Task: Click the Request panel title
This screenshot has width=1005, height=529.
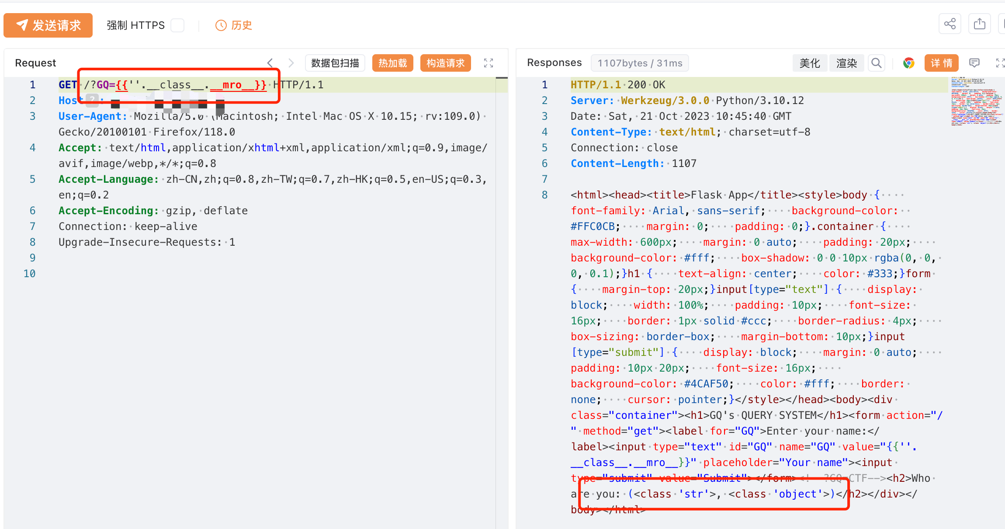Action: [x=35, y=63]
